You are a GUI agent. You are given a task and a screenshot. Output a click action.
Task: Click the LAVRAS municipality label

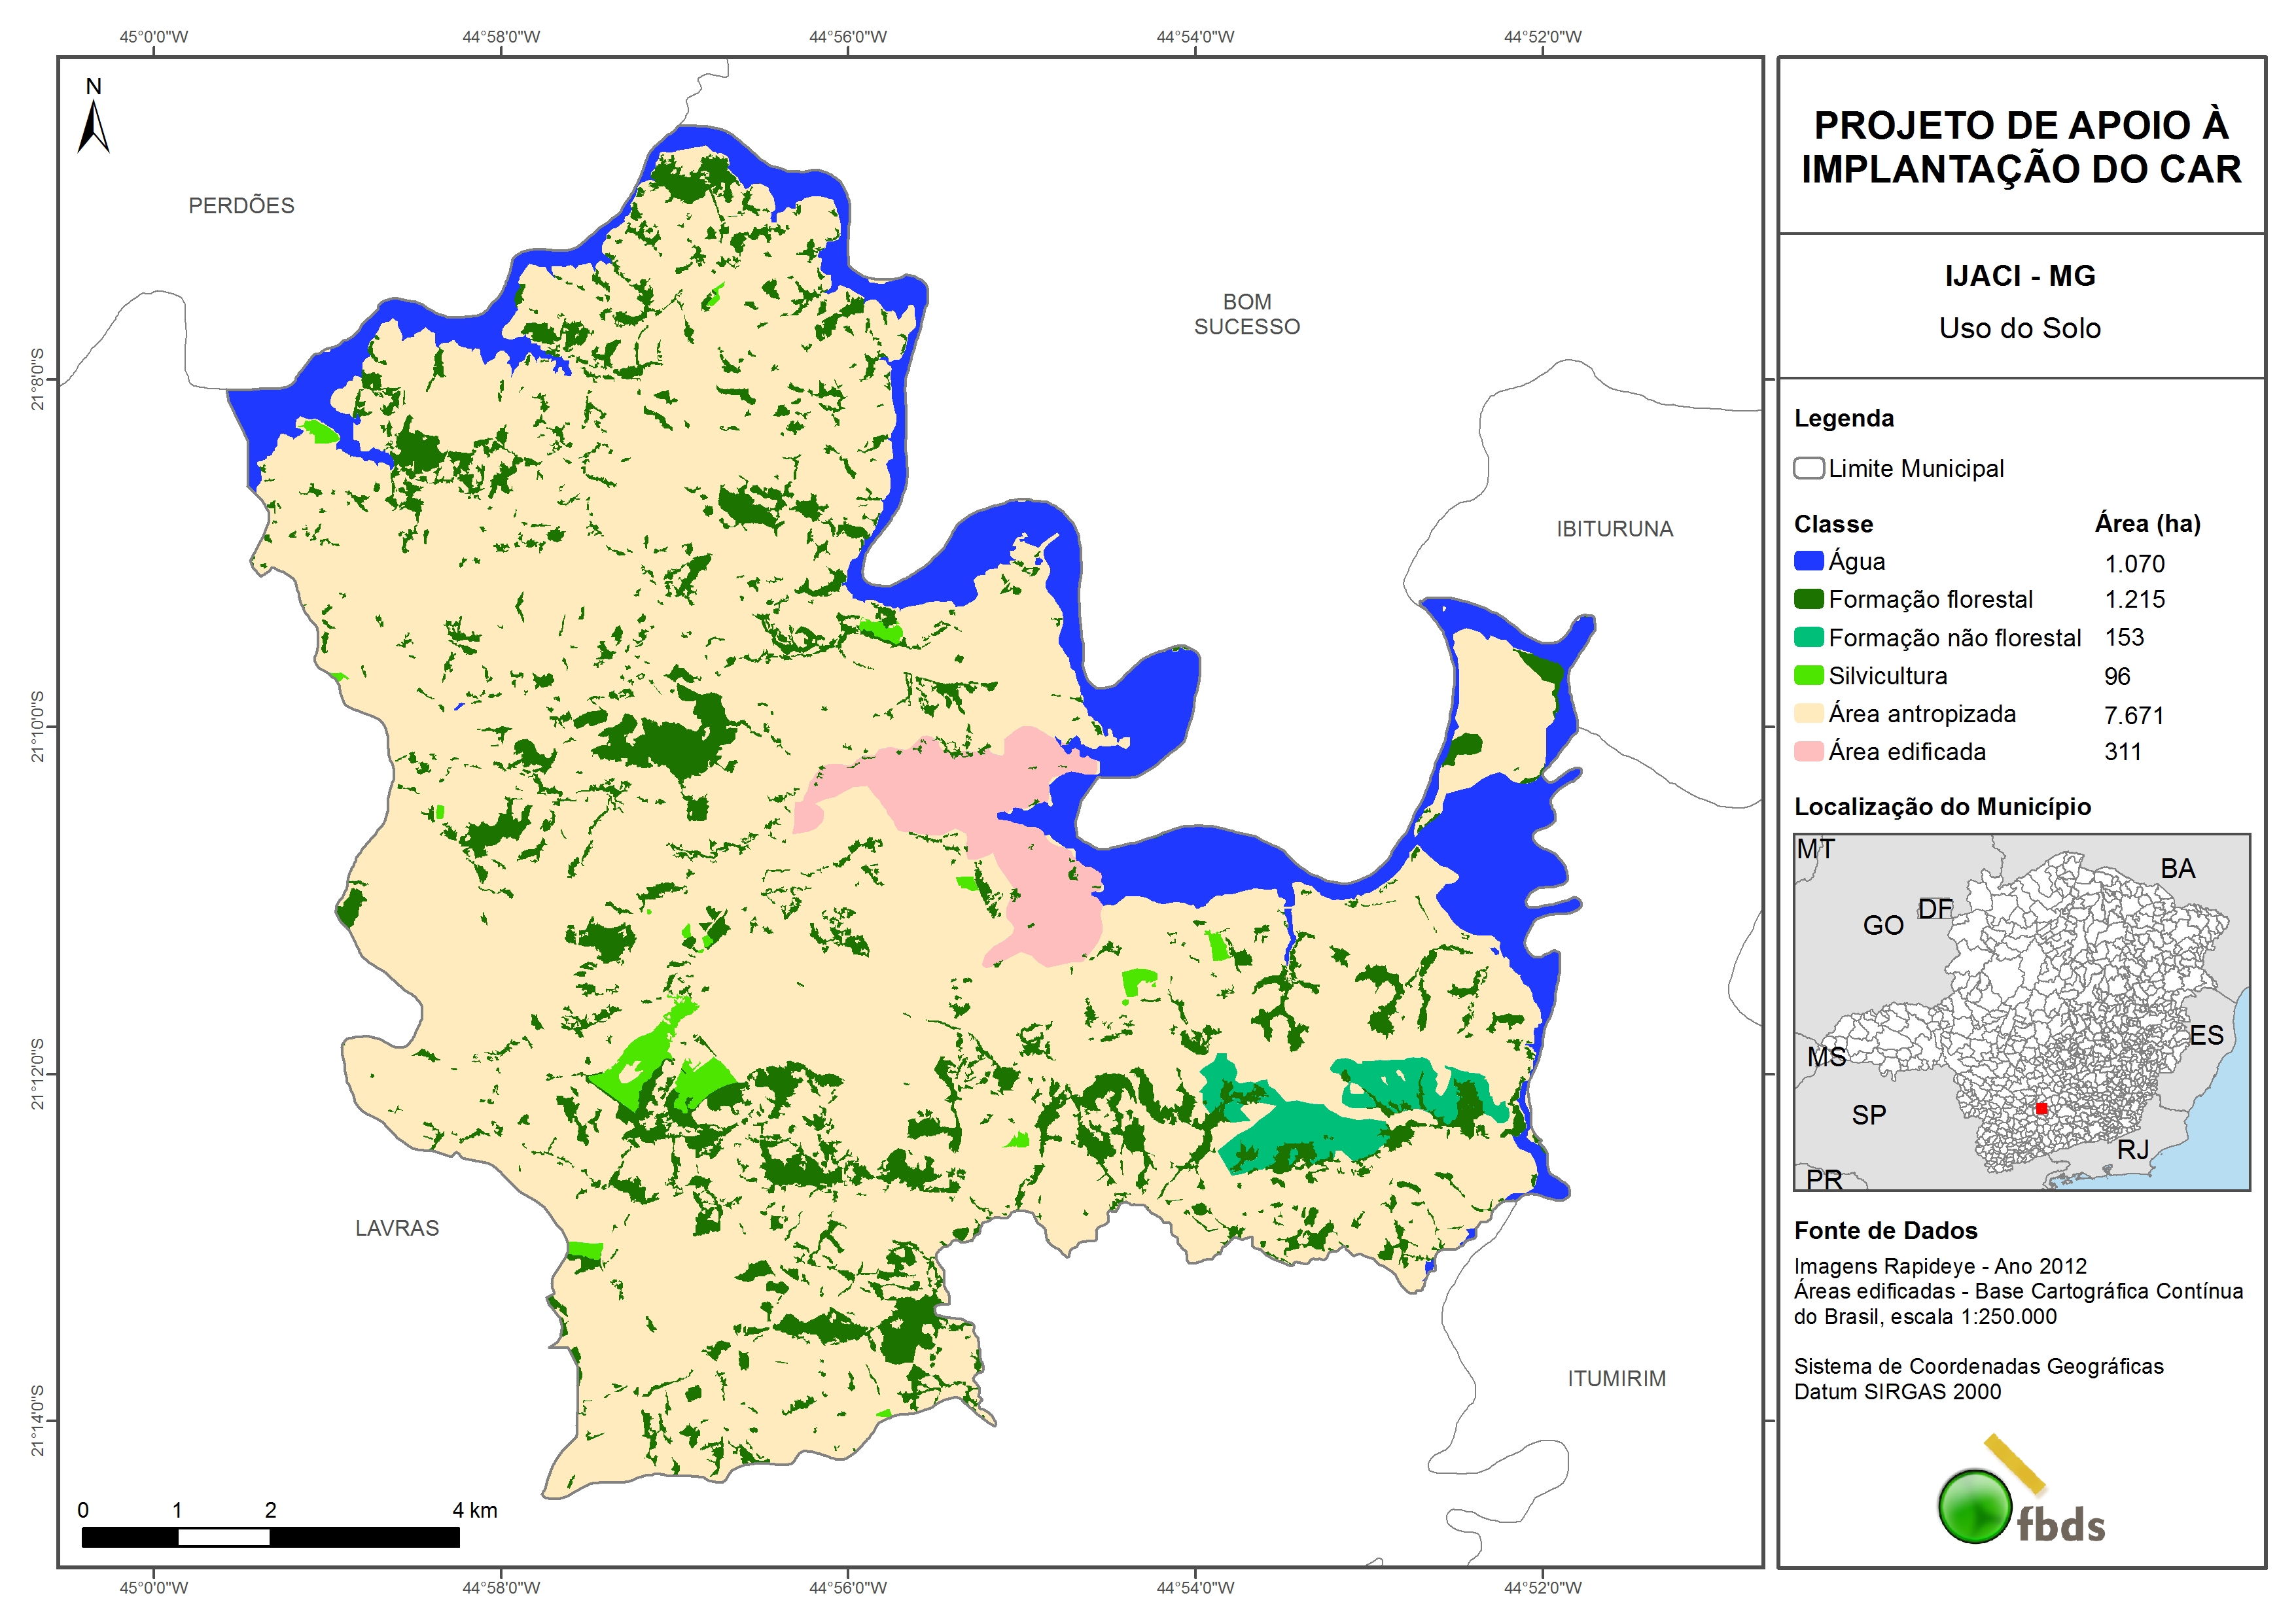[x=397, y=1228]
